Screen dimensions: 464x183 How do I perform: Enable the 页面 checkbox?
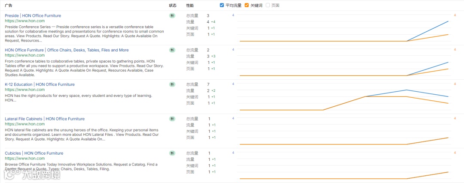pos(268,5)
